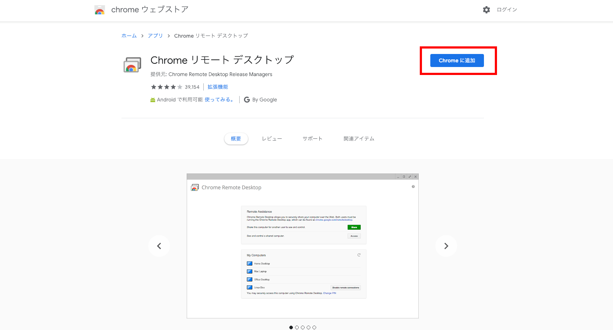
Task: Click the 使ってみる。 Android link
Action: click(x=219, y=100)
